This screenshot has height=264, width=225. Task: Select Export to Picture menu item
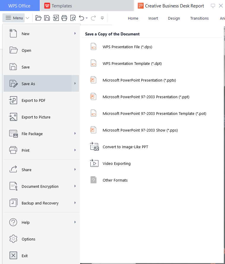[36, 117]
